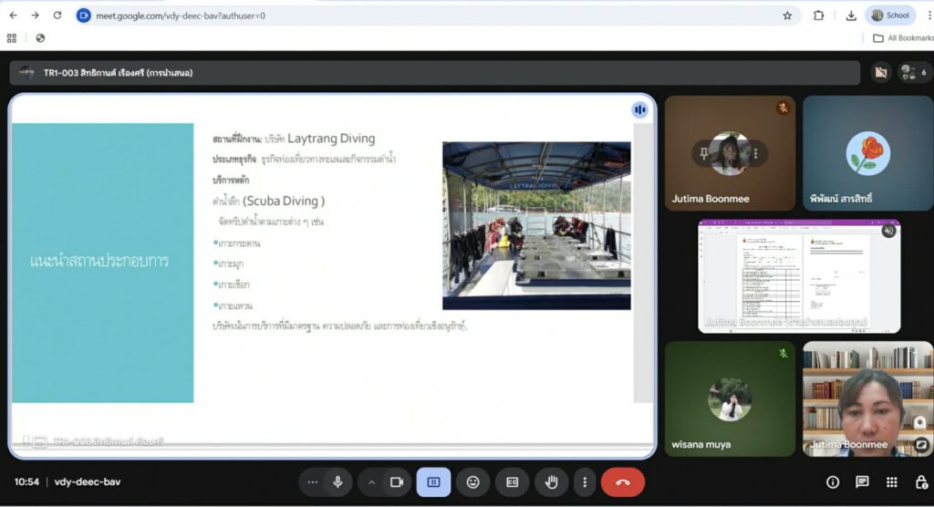
Task: Open the meeting details info icon
Action: pos(832,481)
